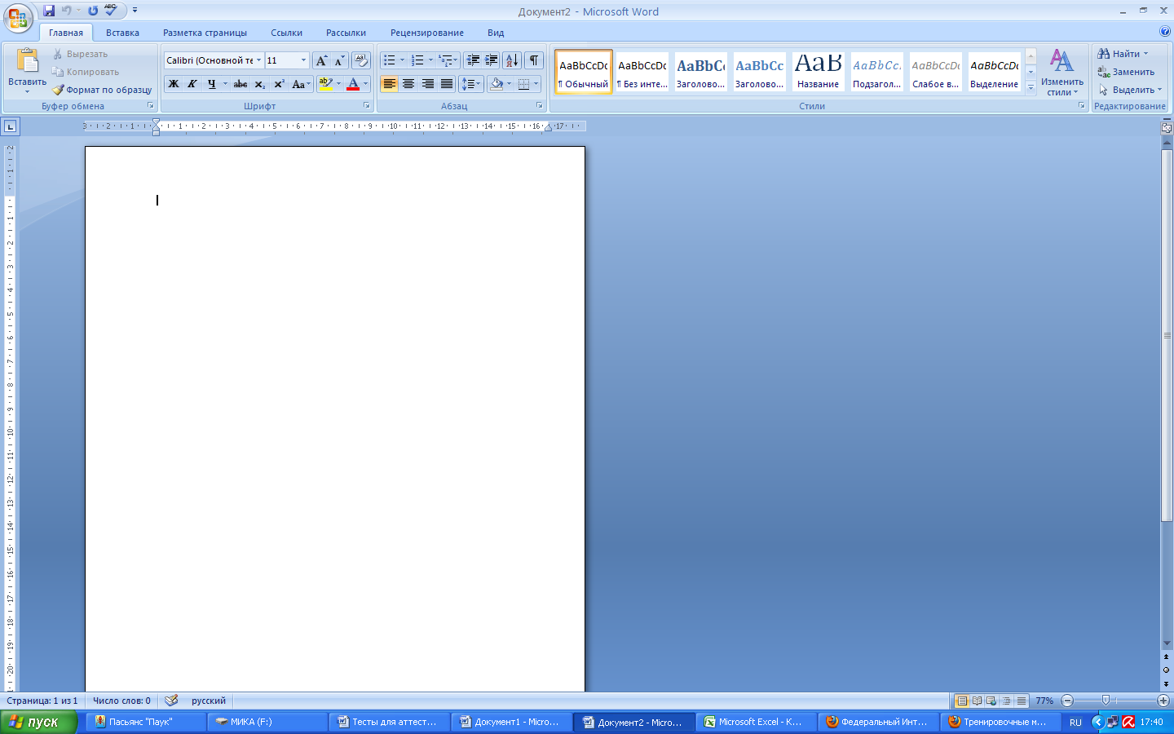The width and height of the screenshot is (1174, 734).
Task: Open underline style dropdown arrow
Action: (x=225, y=84)
